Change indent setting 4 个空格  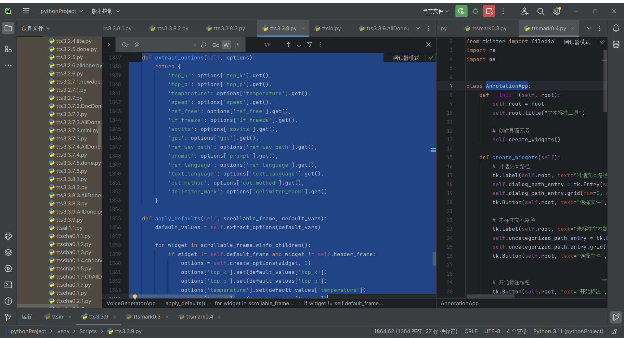click(516, 331)
